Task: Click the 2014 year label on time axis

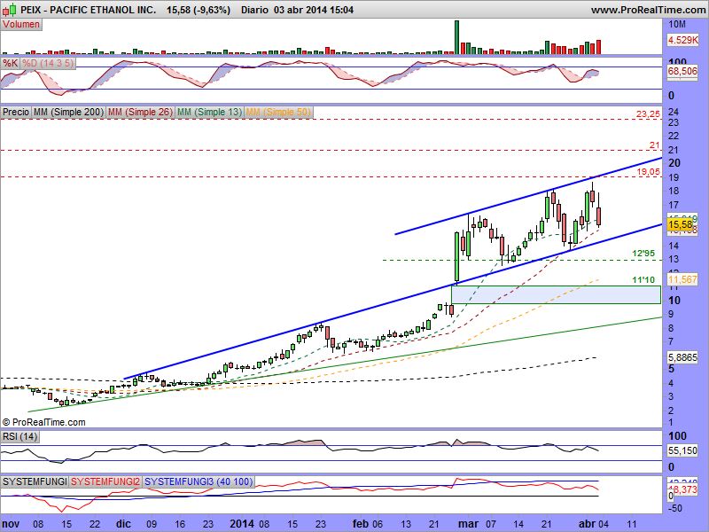Action: [x=243, y=524]
